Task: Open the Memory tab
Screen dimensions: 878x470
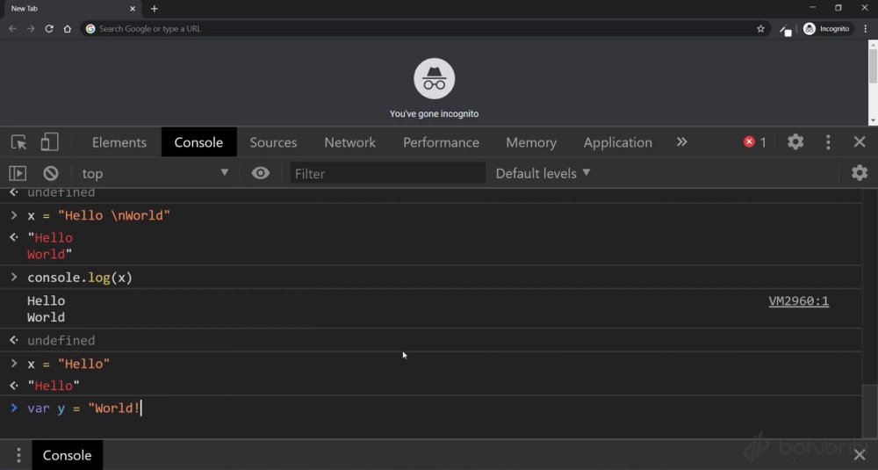Action: coord(531,142)
